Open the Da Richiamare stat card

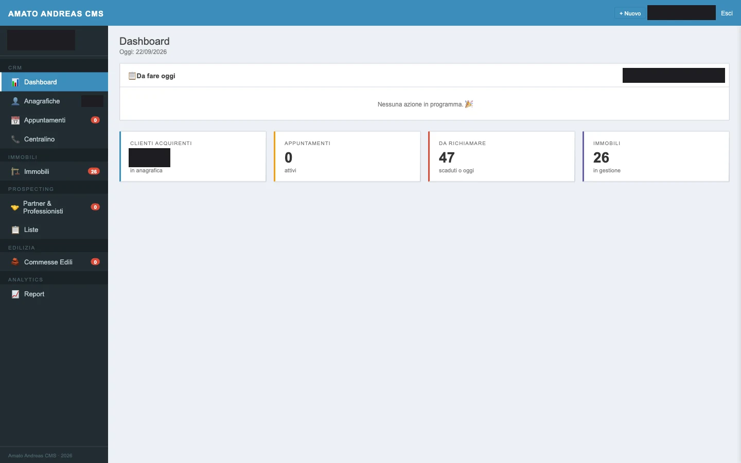point(502,156)
